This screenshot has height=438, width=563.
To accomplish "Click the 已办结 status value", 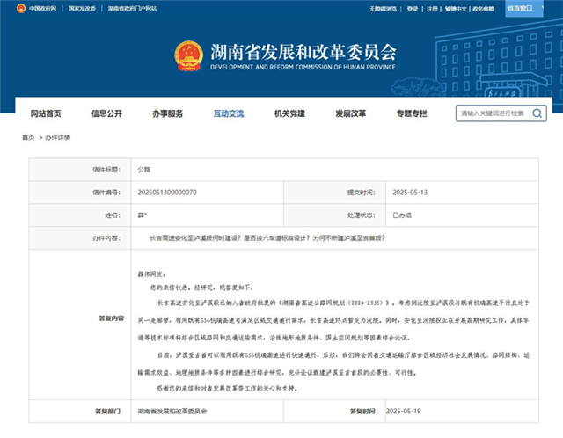I will click(402, 215).
